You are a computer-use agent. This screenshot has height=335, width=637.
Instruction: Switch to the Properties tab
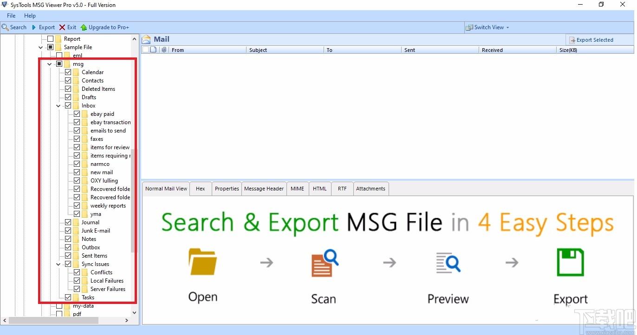[227, 189]
